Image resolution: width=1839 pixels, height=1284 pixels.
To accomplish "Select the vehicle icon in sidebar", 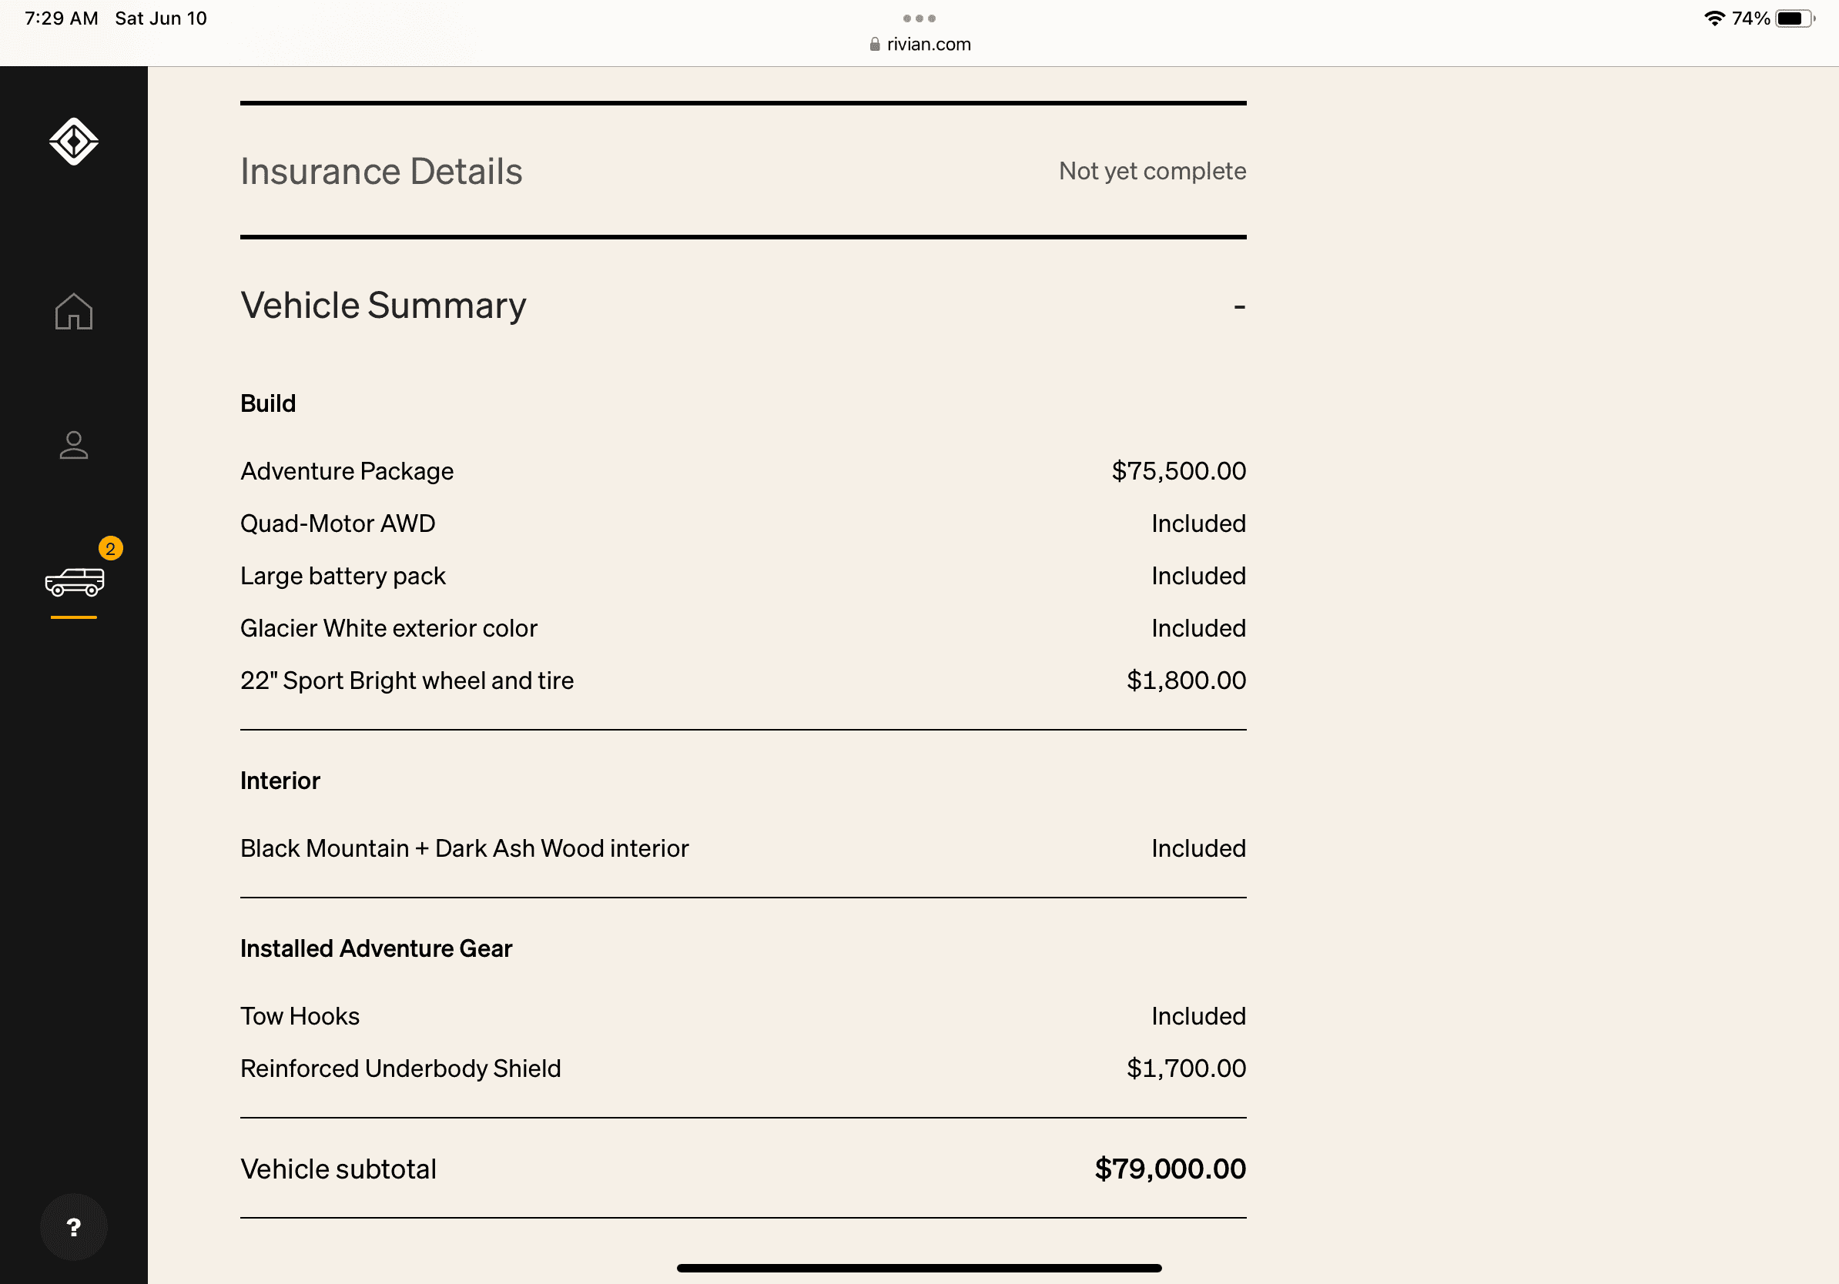I will 75,582.
